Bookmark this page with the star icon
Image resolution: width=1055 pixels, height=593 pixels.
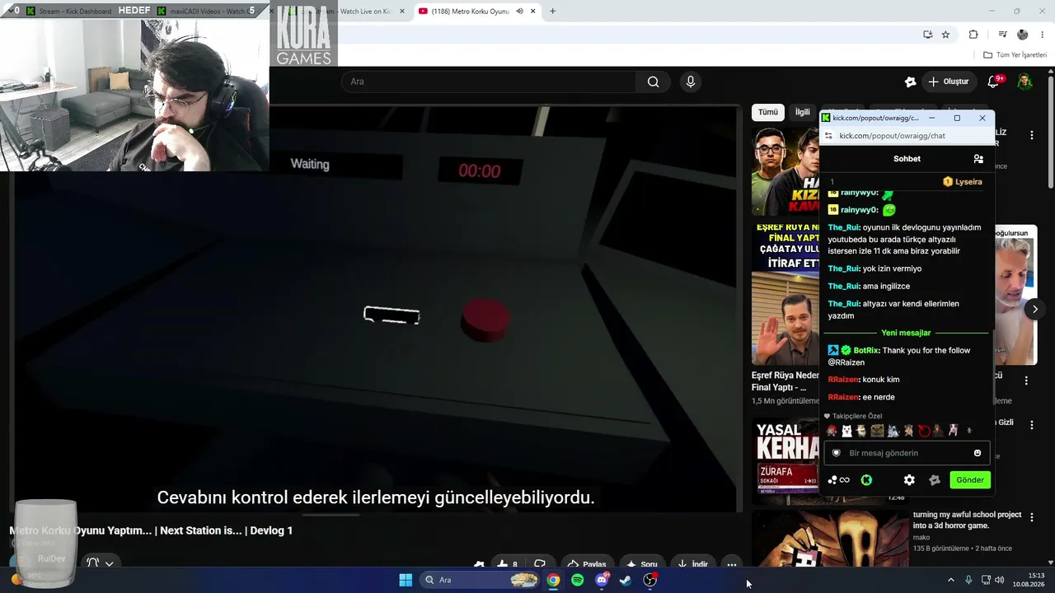point(945,35)
